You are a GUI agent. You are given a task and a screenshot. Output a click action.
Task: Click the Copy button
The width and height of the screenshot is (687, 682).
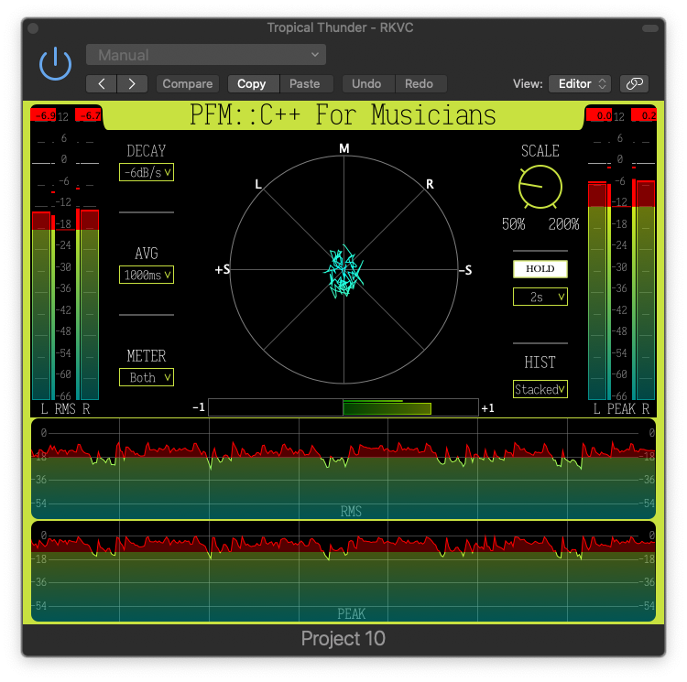point(252,83)
